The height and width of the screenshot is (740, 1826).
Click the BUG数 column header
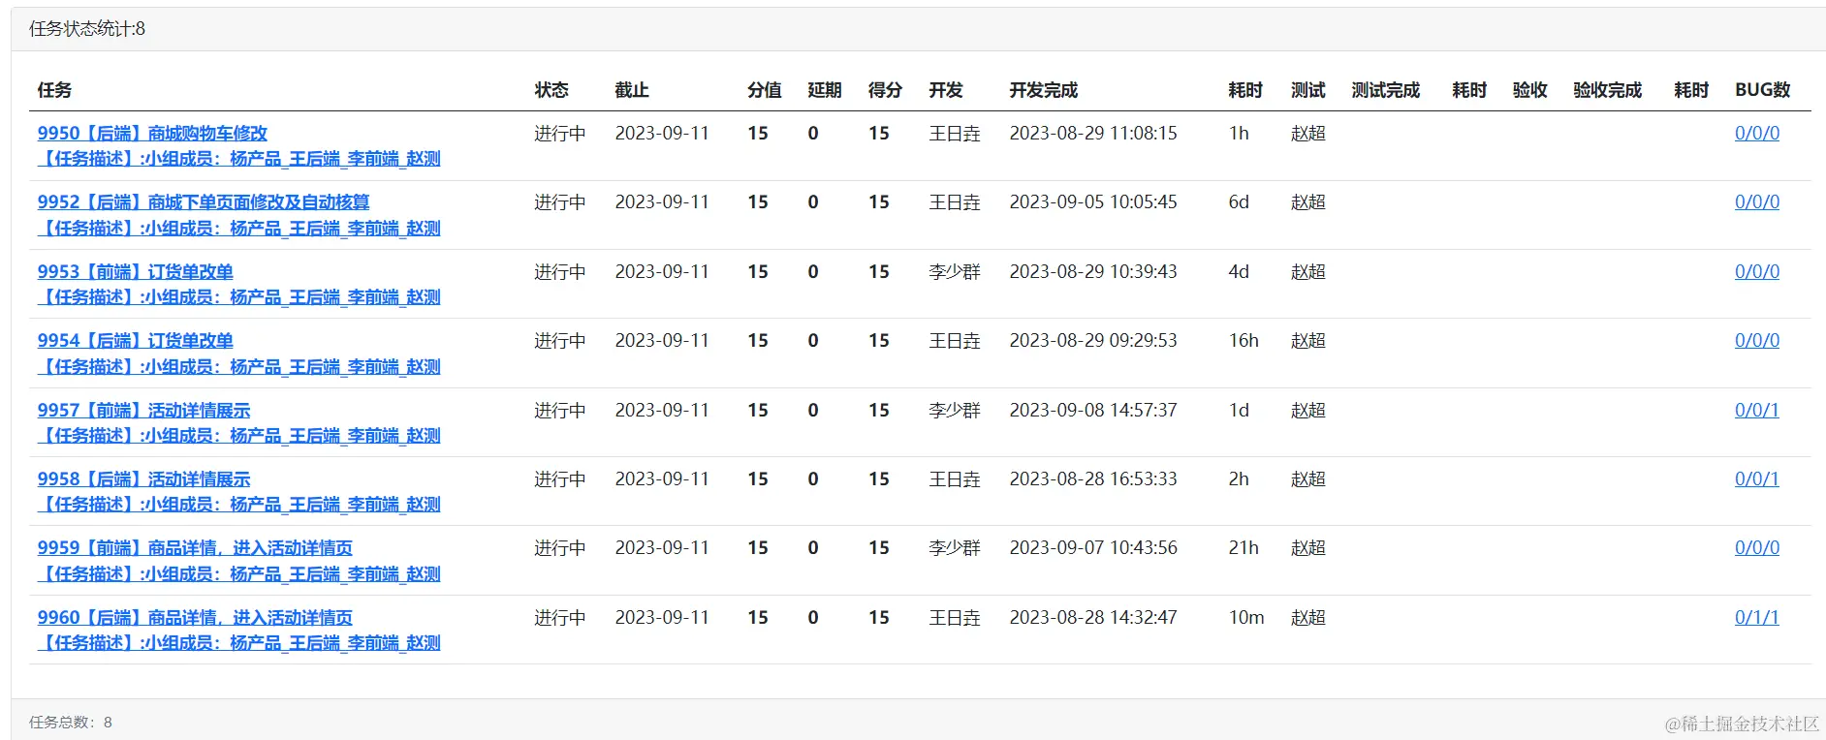[1762, 90]
